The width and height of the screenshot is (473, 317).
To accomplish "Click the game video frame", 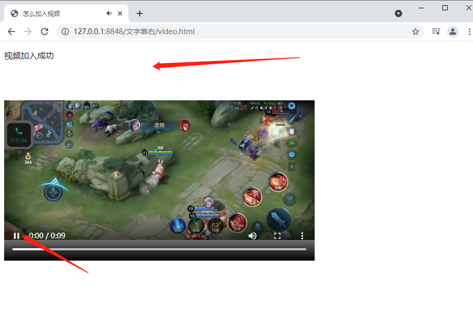I will (x=159, y=165).
